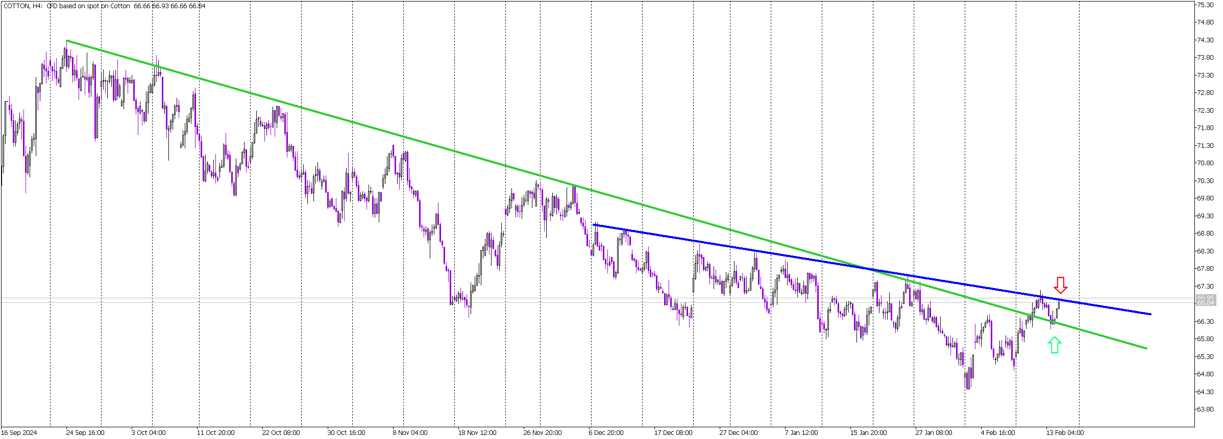Click the 74.30 price axis label
This screenshot has width=1223, height=439.
[1206, 40]
